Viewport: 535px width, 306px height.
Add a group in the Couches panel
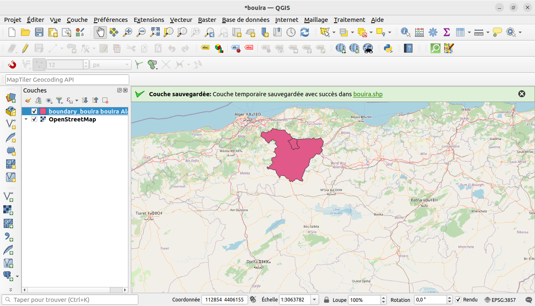38,100
